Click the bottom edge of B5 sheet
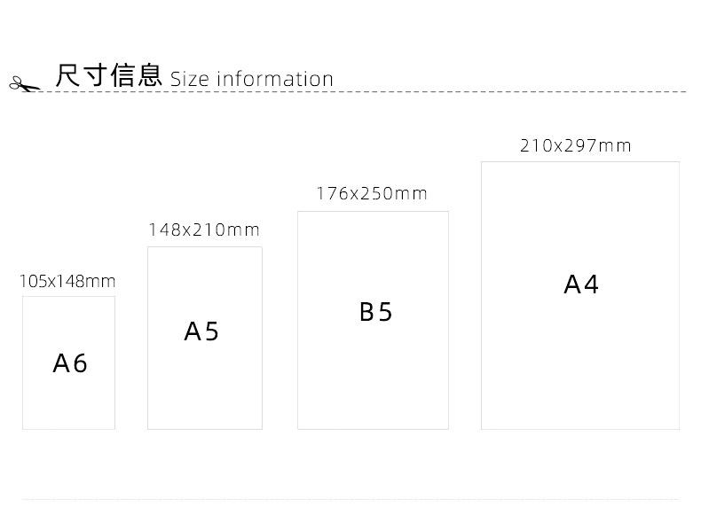This screenshot has width=701, height=514. pos(373,429)
